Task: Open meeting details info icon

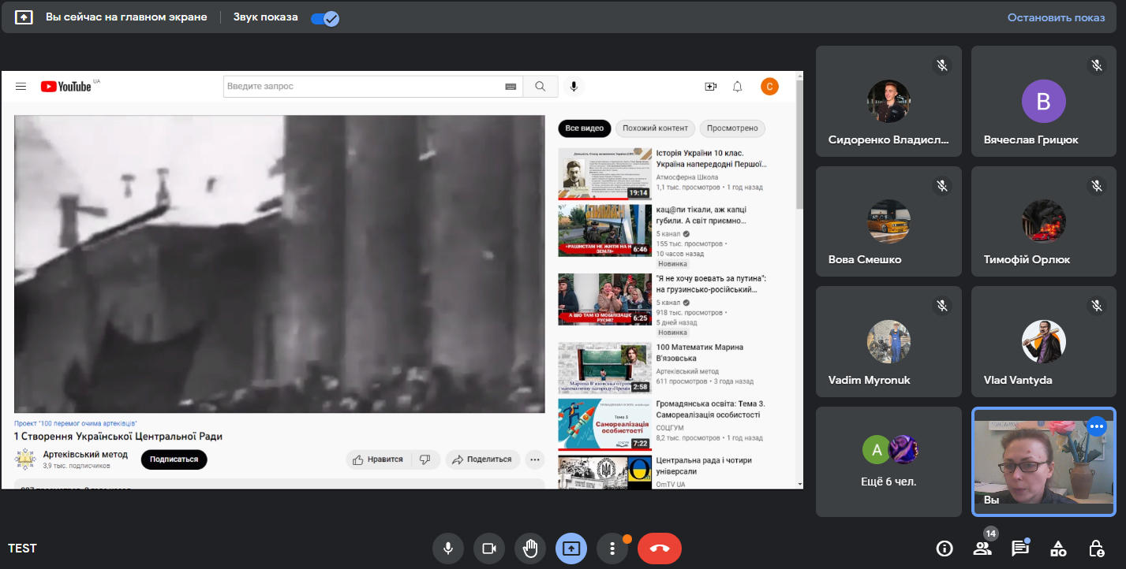Action: point(944,549)
